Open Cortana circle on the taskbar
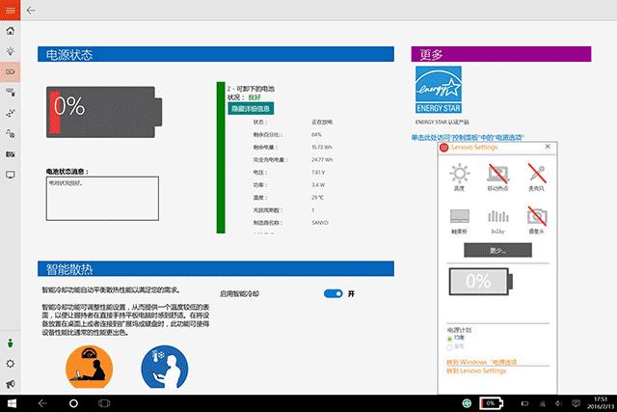This screenshot has height=412, width=617. click(73, 403)
